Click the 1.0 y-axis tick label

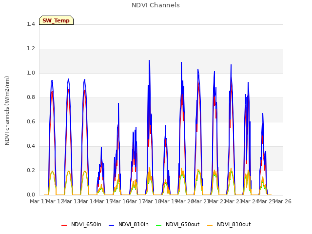[x=31, y=73]
